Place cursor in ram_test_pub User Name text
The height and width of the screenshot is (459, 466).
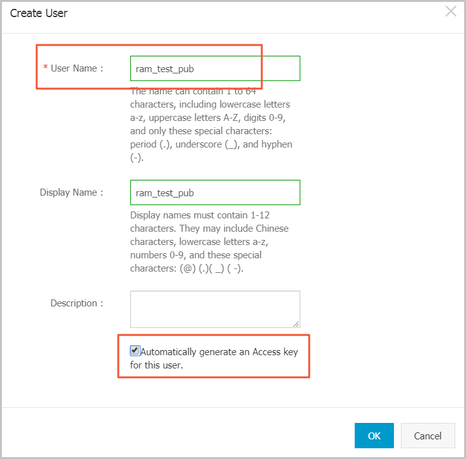[x=164, y=69]
